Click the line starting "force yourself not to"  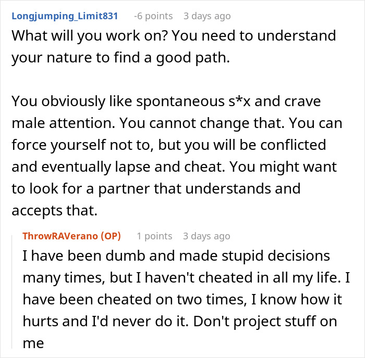(169, 145)
